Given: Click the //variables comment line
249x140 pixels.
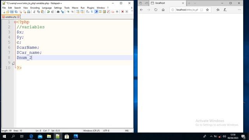Looking at the screenshot, I should (x=31, y=27).
